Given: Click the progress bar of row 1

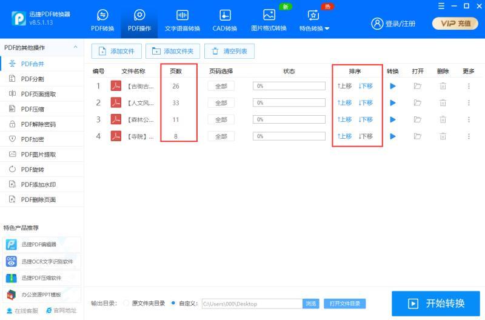Looking at the screenshot, I should point(289,86).
